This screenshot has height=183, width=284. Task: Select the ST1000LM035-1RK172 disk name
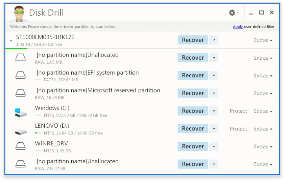tap(45, 37)
